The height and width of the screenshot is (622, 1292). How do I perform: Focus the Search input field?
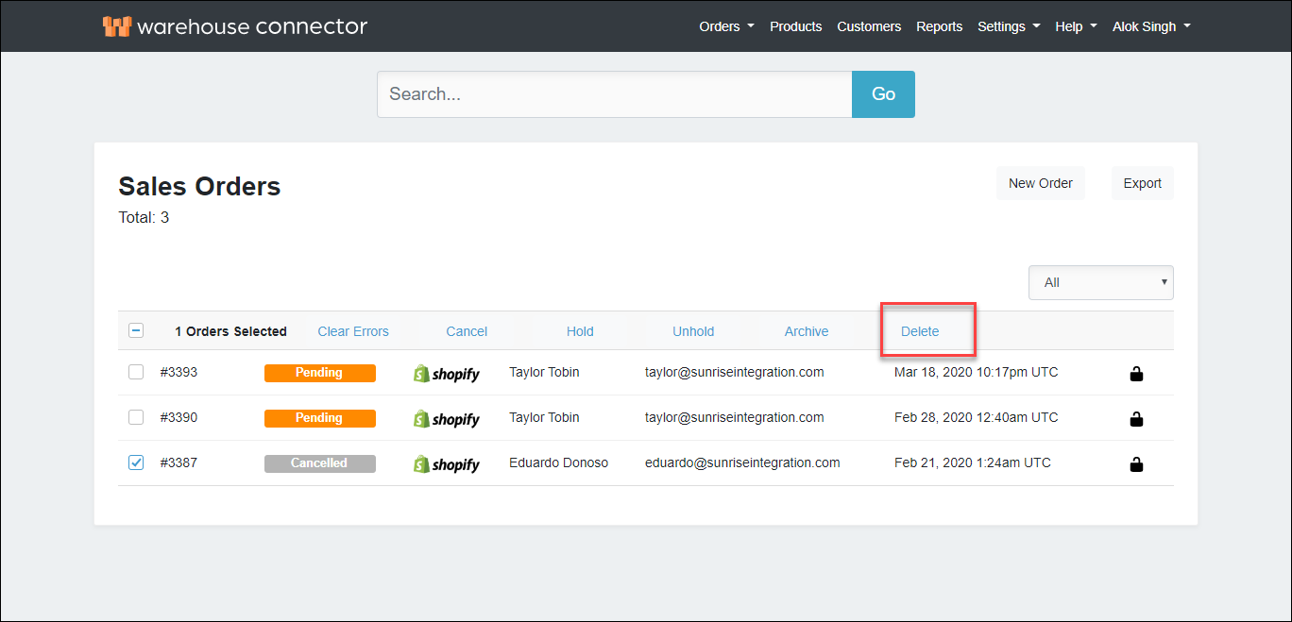[614, 94]
